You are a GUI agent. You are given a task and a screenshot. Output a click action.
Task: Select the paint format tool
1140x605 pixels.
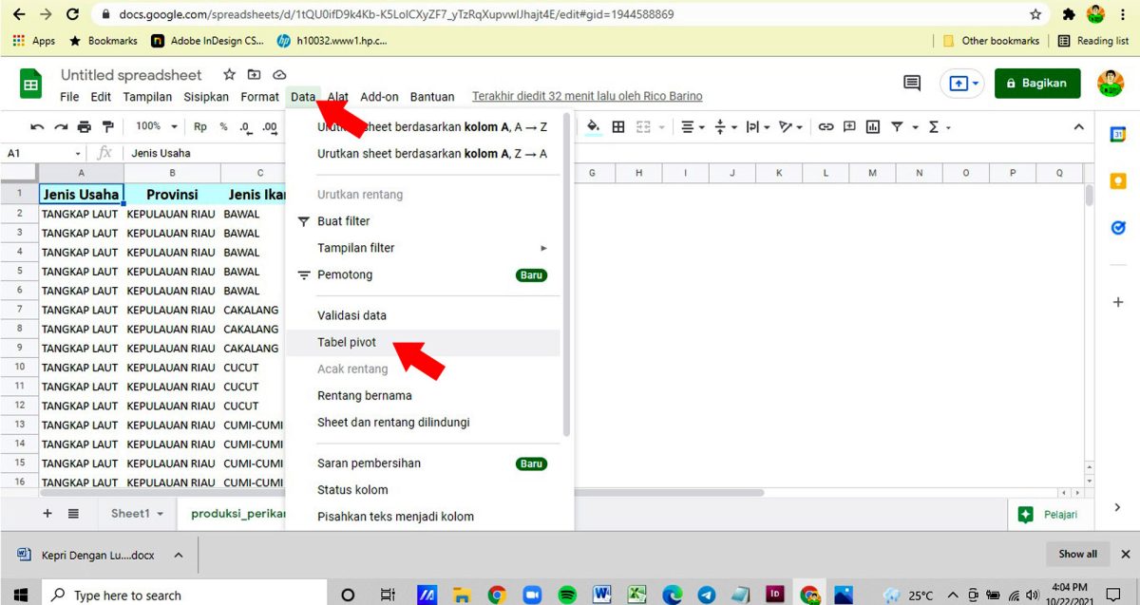coord(107,126)
